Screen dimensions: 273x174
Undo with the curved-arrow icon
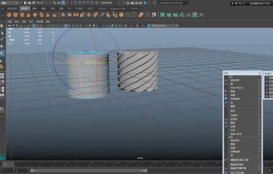38,3
